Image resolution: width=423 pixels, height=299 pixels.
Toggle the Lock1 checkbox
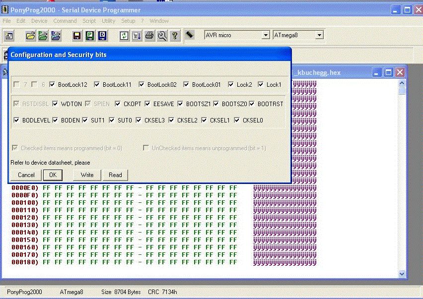point(261,85)
